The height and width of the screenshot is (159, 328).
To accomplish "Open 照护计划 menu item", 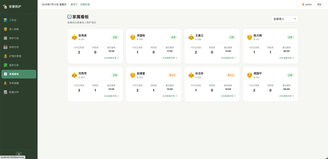I will [19, 38].
